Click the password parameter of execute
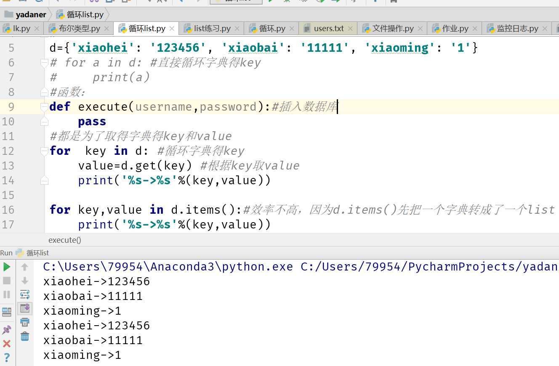 pyautogui.click(x=228, y=107)
